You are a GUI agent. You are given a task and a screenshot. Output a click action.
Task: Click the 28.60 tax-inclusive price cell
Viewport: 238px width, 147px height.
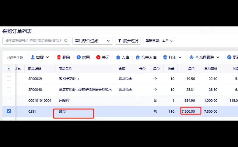213,90
